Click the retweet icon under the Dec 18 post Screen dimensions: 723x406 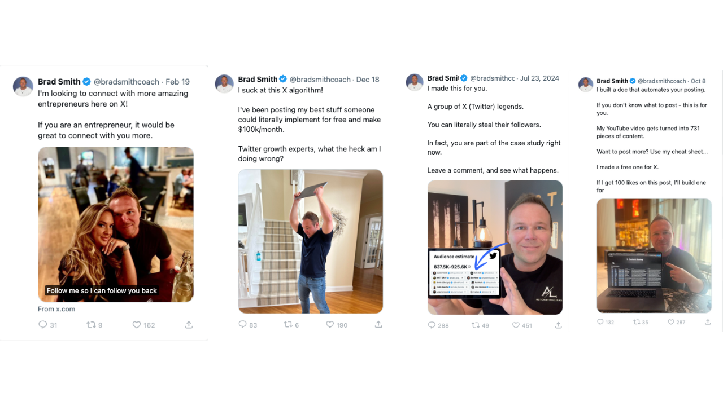point(287,325)
